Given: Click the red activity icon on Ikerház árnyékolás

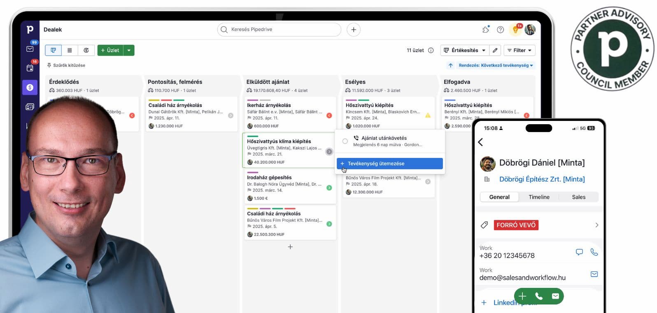Looking at the screenshot, I should point(329,116).
